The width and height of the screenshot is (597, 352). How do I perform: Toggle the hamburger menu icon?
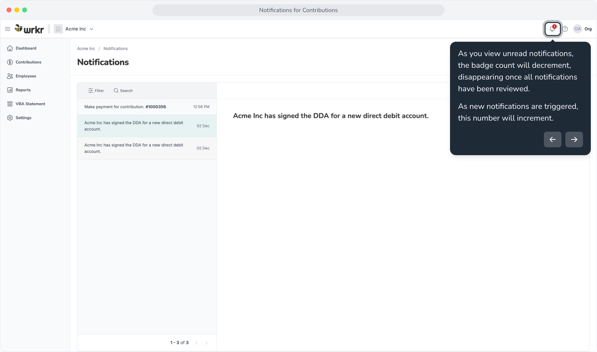click(7, 29)
